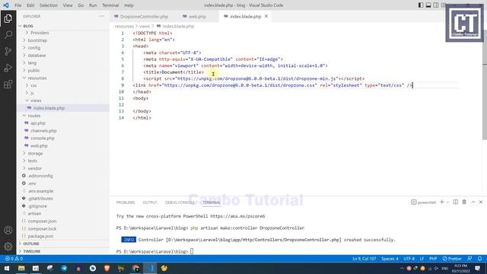487x274 pixels.
Task: Open the Edit menu
Action: 30,5
